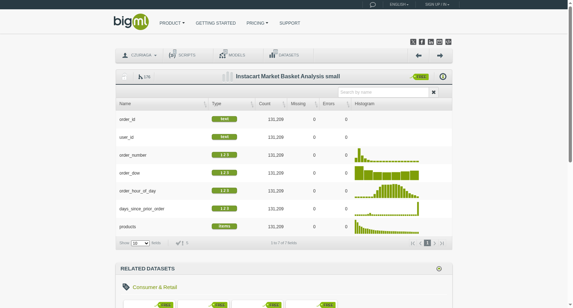Sort fields by Name column

coord(162,104)
